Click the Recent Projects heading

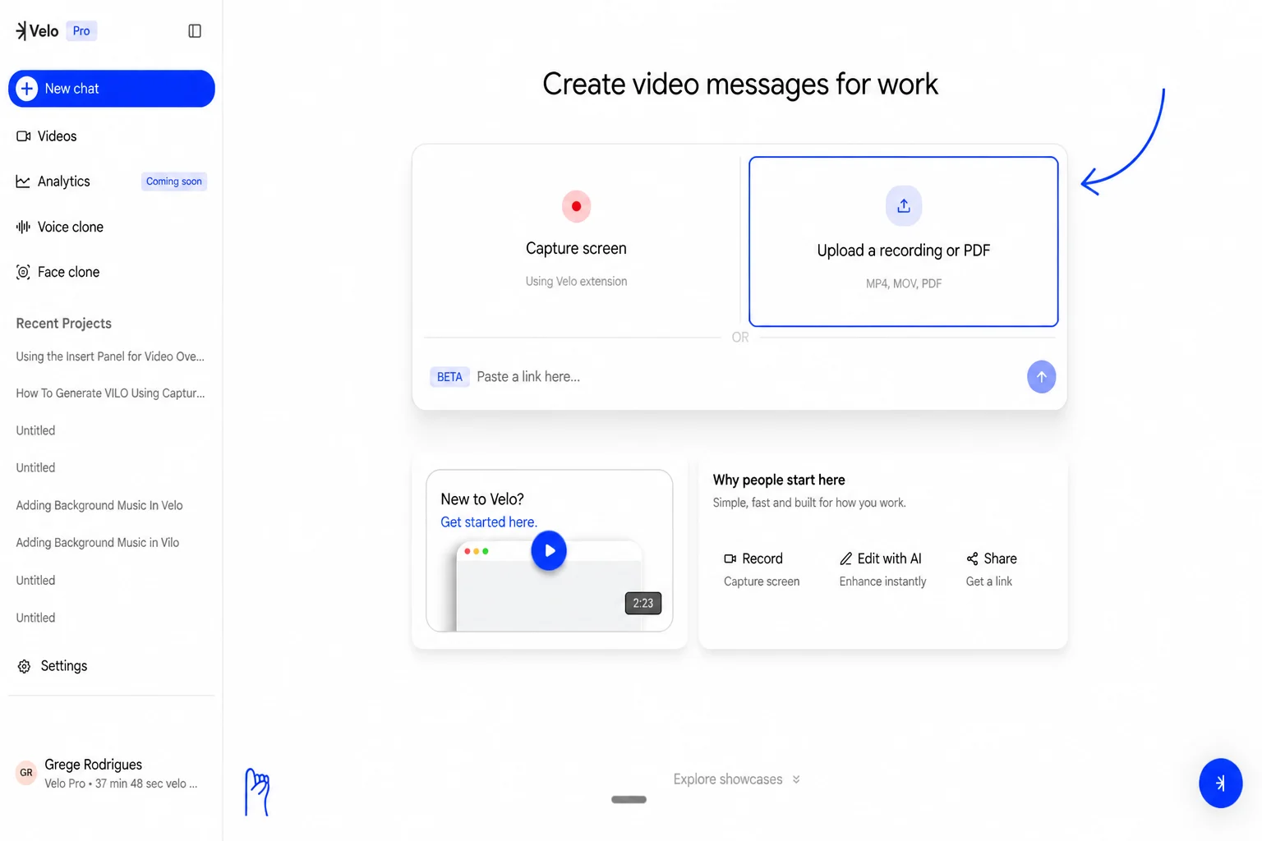pos(64,324)
